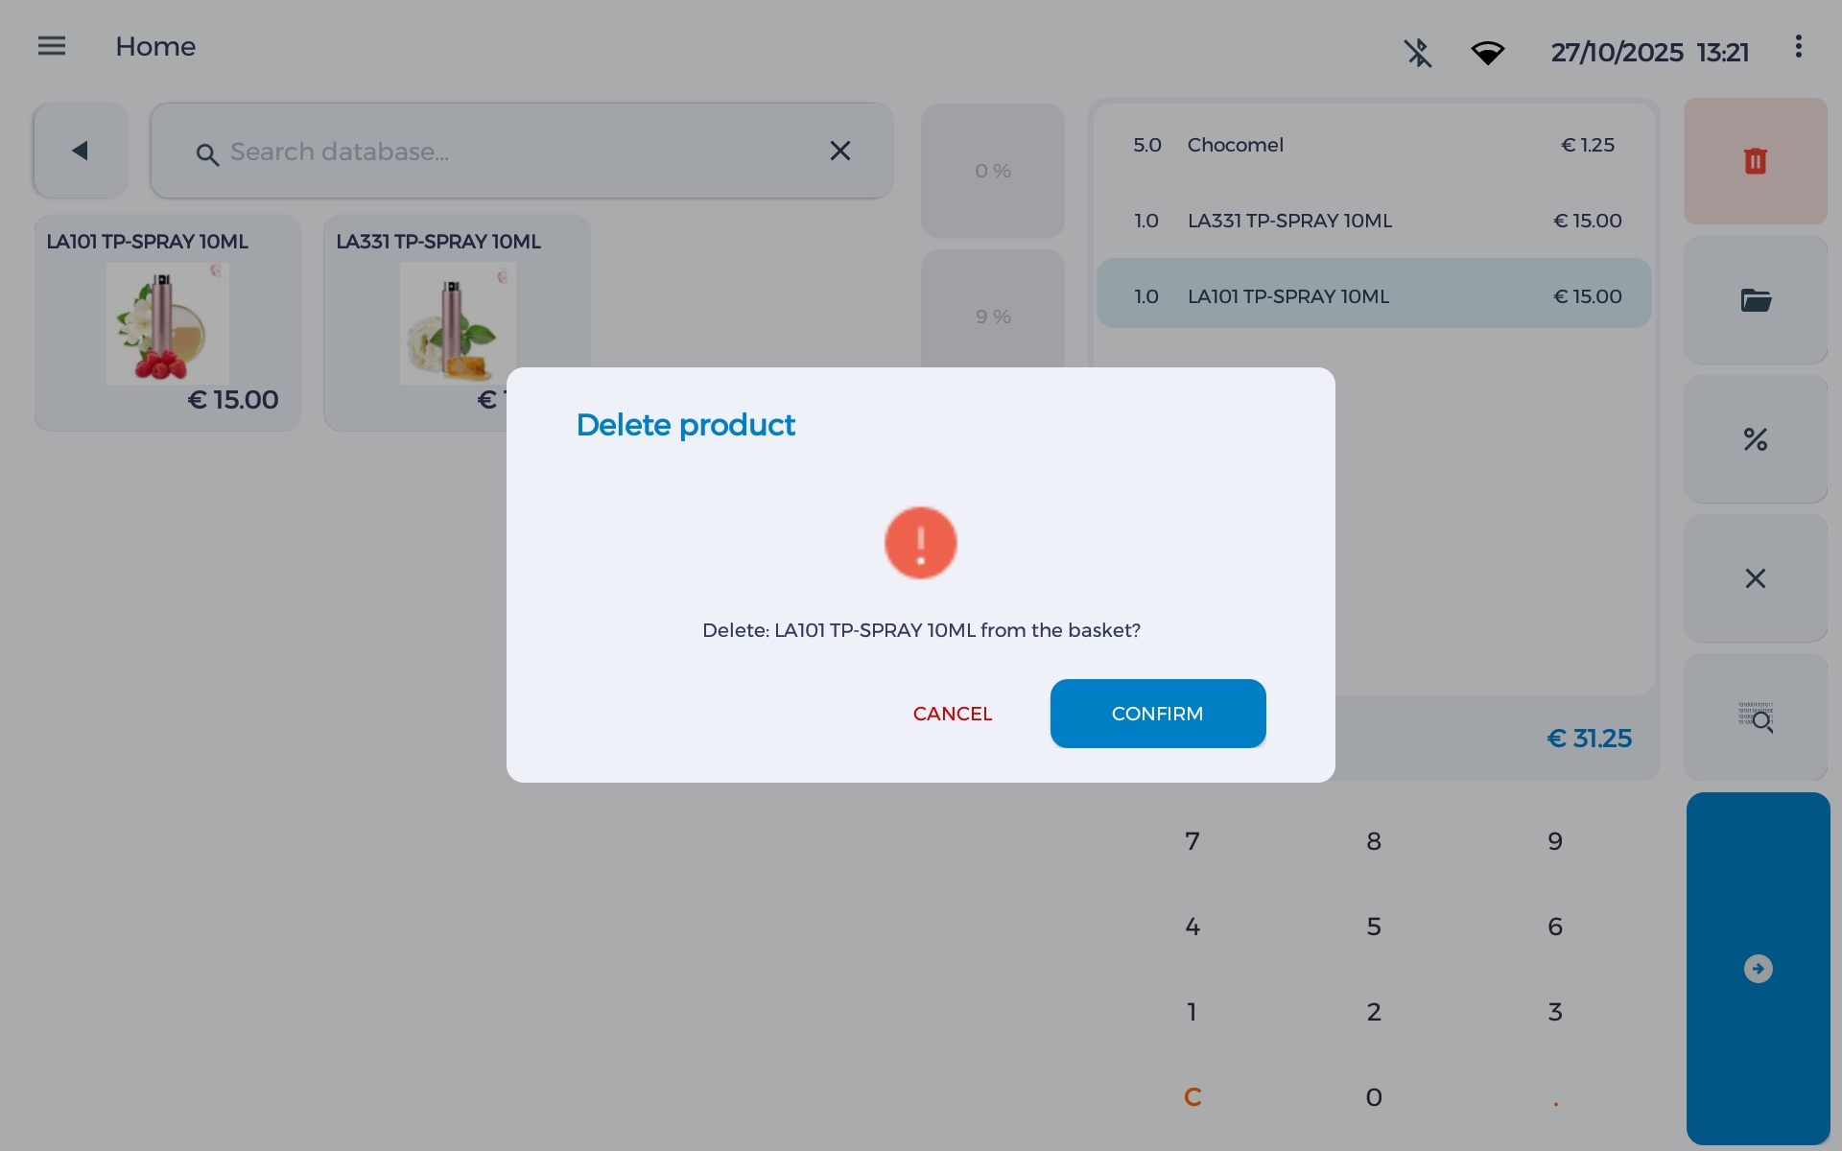Click the red trash delete icon
Image resolution: width=1842 pixels, height=1151 pixels.
click(1756, 161)
